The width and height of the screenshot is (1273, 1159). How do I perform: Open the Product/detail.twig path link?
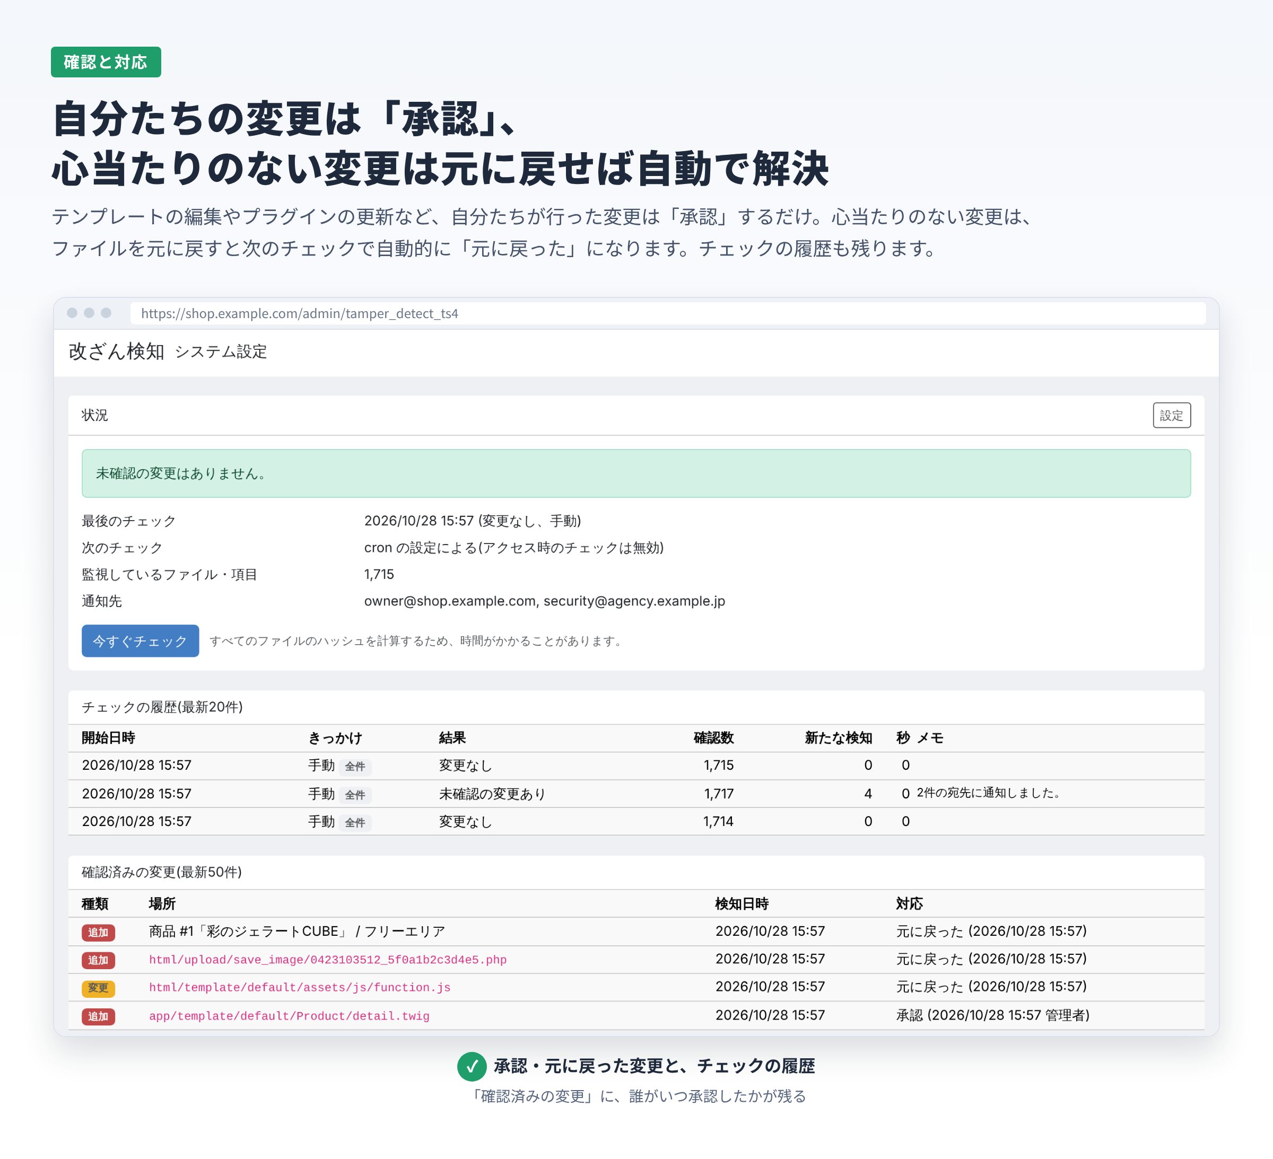click(x=289, y=1016)
